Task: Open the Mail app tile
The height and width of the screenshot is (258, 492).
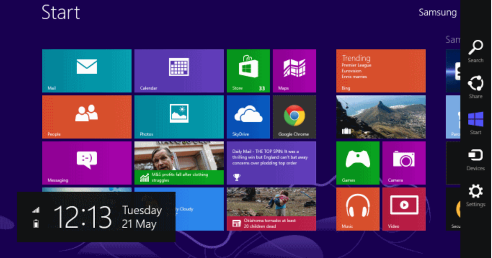Action: coord(86,70)
